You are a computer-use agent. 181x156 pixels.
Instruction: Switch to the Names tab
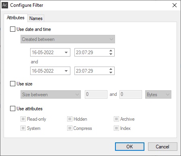[x=36, y=18]
